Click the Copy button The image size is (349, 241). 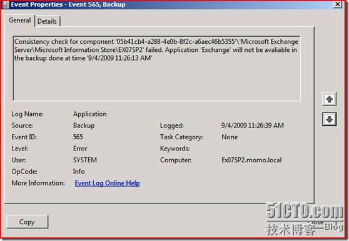[x=28, y=222]
